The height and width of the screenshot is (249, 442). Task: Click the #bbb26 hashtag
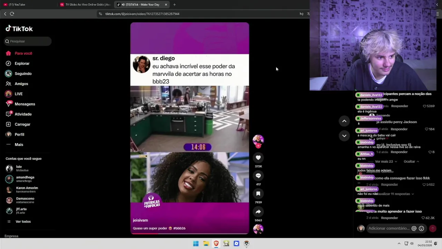pyautogui.click(x=180, y=228)
